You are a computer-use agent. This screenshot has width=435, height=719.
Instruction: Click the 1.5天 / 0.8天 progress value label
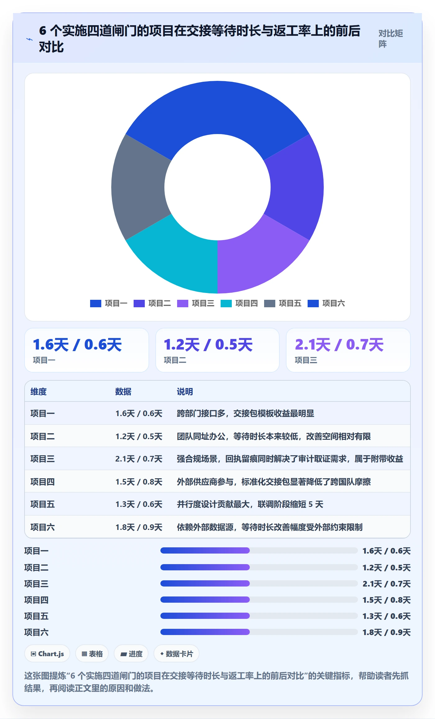pos(387,600)
